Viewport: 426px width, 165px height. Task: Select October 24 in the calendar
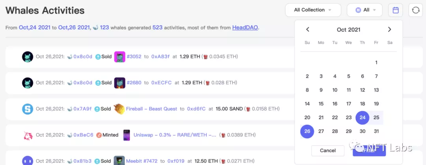point(362,117)
